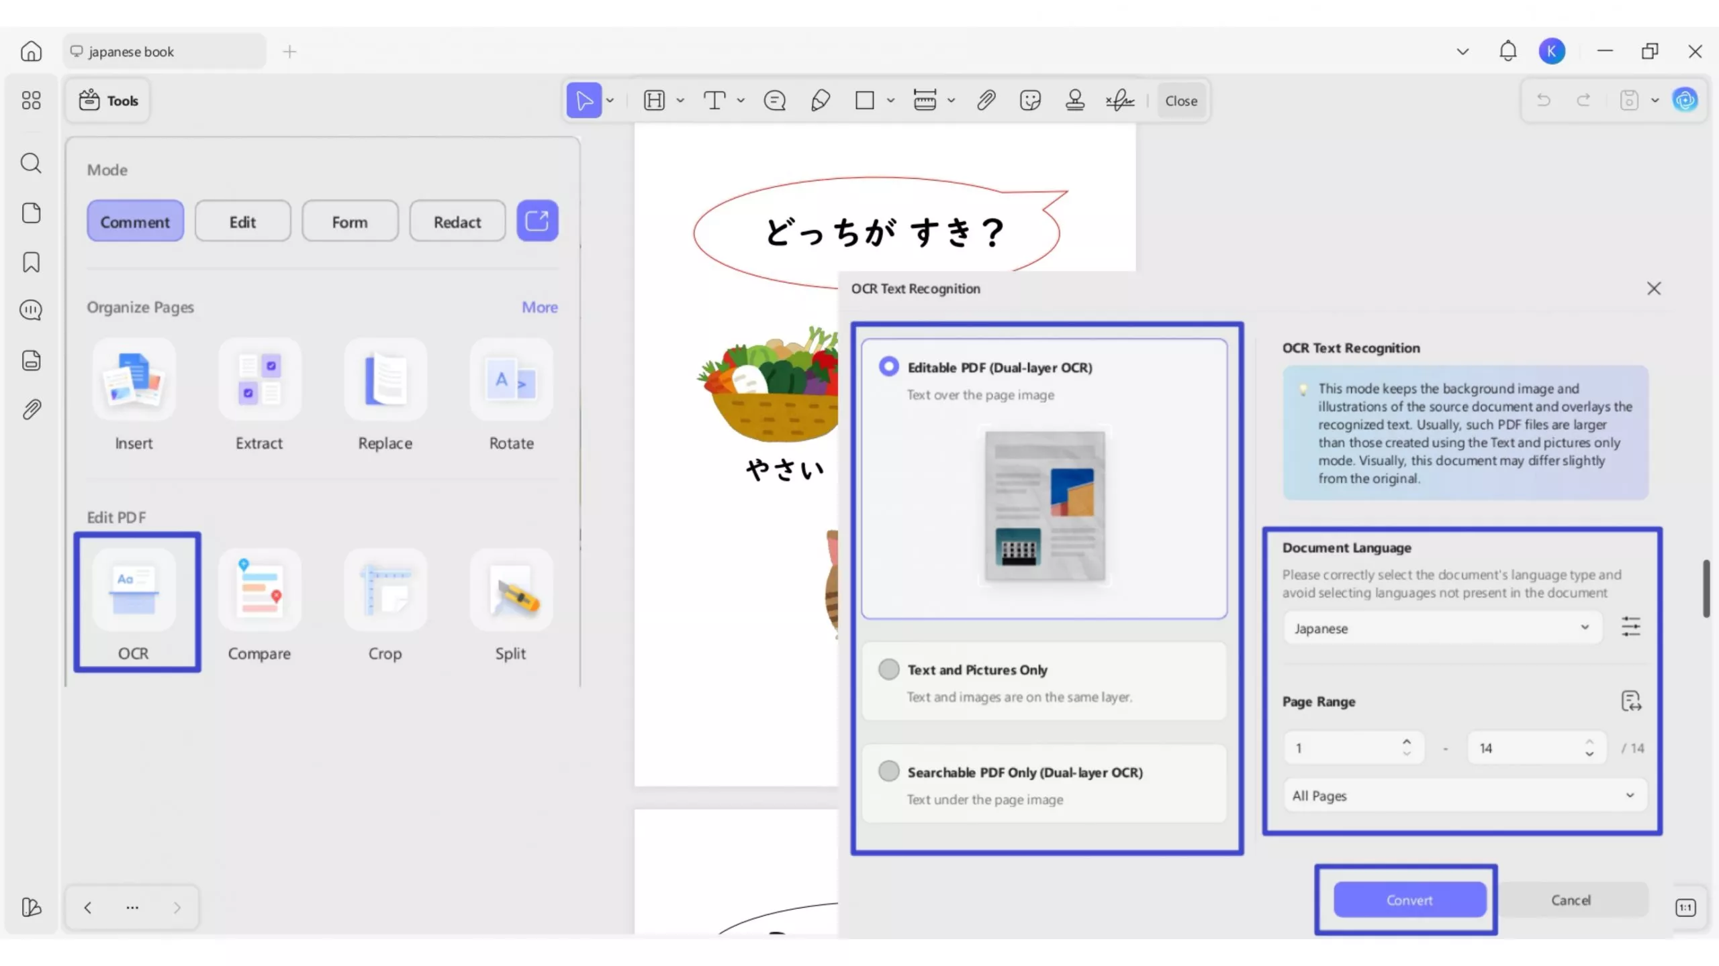
Task: Select Searchable PDF Only radio button
Action: pos(889,771)
